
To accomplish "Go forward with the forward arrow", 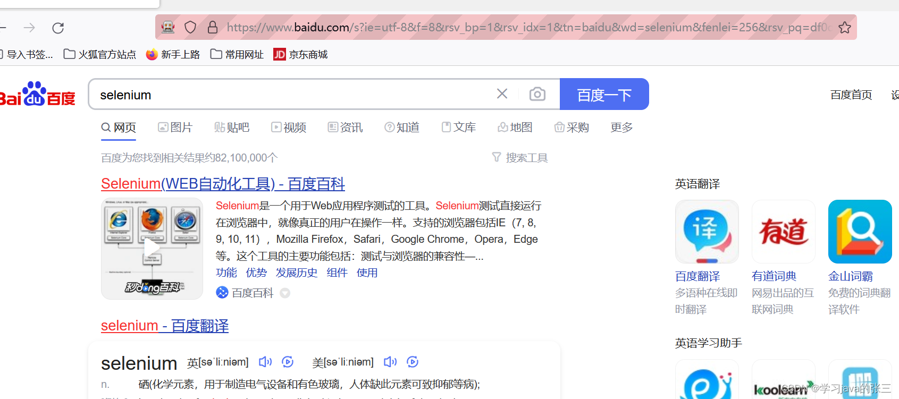I will (29, 28).
